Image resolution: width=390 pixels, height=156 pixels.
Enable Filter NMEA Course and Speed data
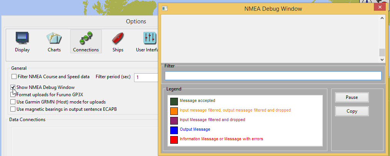[x=14, y=77]
